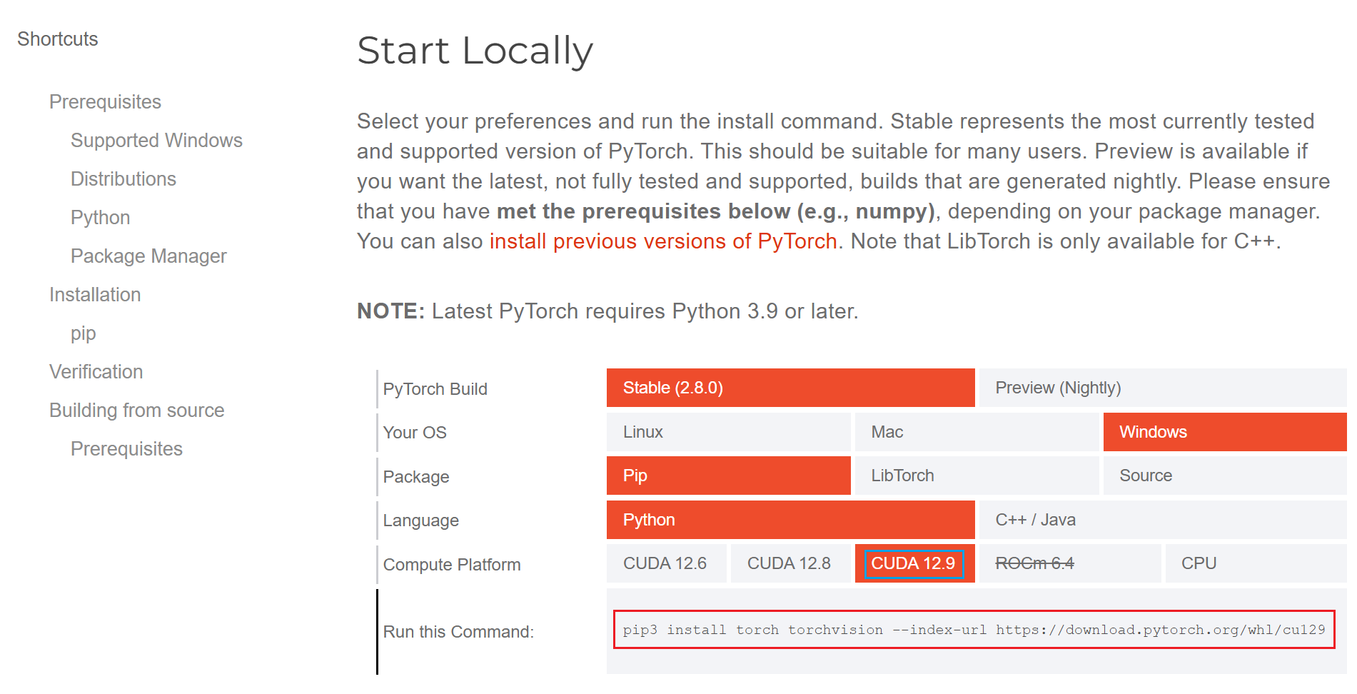The image size is (1357, 694).
Task: Go to Distributions shortcut
Action: (123, 179)
